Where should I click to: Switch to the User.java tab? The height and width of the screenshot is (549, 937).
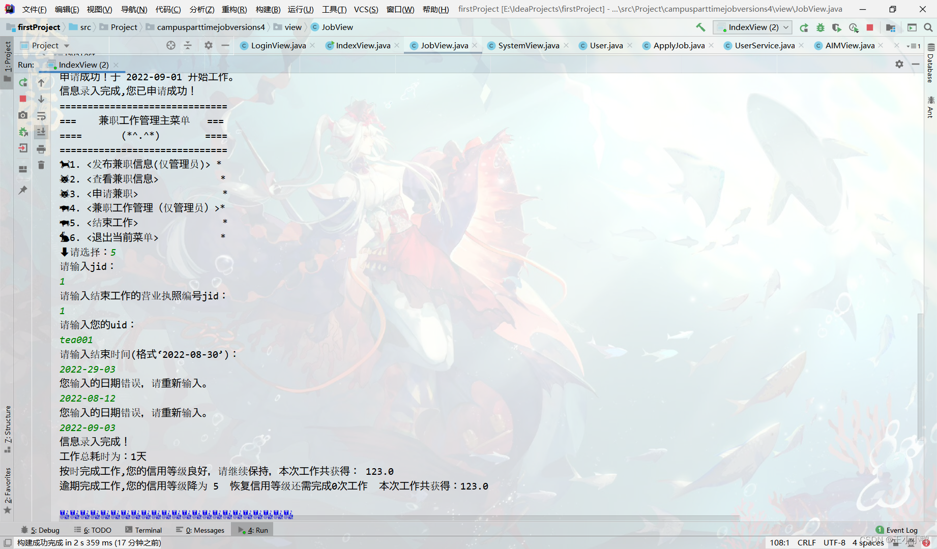coord(606,45)
